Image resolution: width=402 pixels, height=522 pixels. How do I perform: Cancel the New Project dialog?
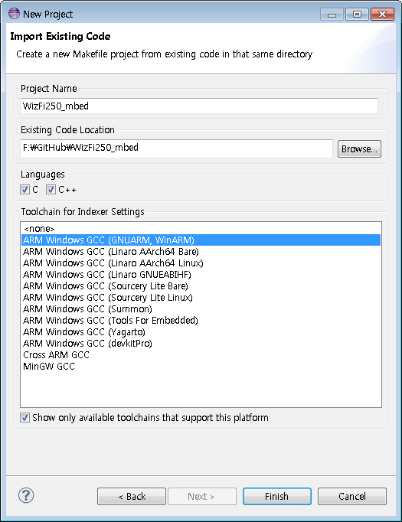(x=352, y=497)
